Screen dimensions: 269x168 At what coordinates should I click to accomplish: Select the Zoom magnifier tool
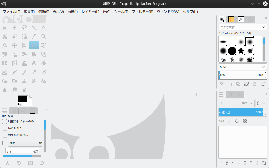pyautogui.click(x=44, y=36)
